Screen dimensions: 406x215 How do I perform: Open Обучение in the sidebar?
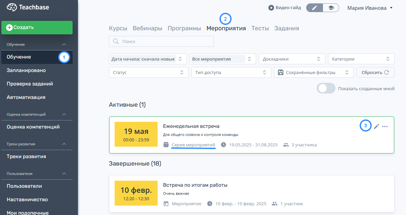[x=37, y=57]
